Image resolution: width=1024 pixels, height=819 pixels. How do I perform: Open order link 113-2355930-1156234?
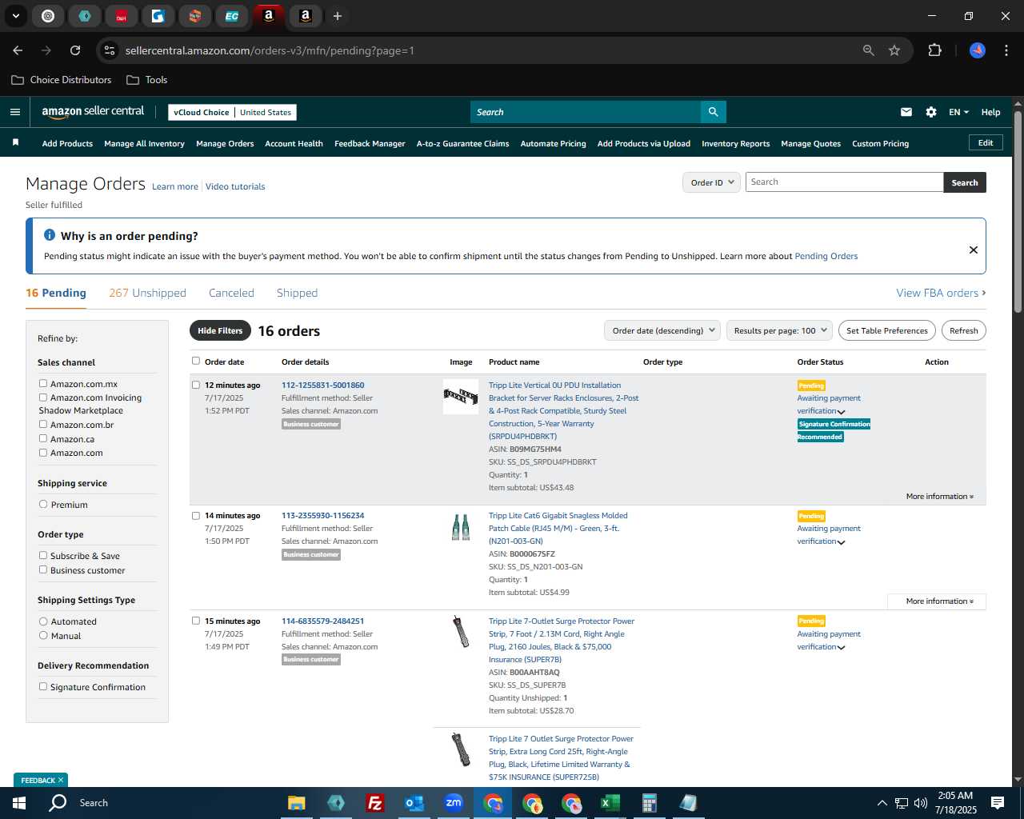(x=322, y=516)
